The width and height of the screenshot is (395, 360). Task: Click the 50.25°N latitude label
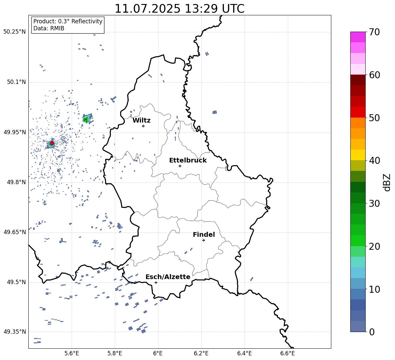click(x=15, y=32)
